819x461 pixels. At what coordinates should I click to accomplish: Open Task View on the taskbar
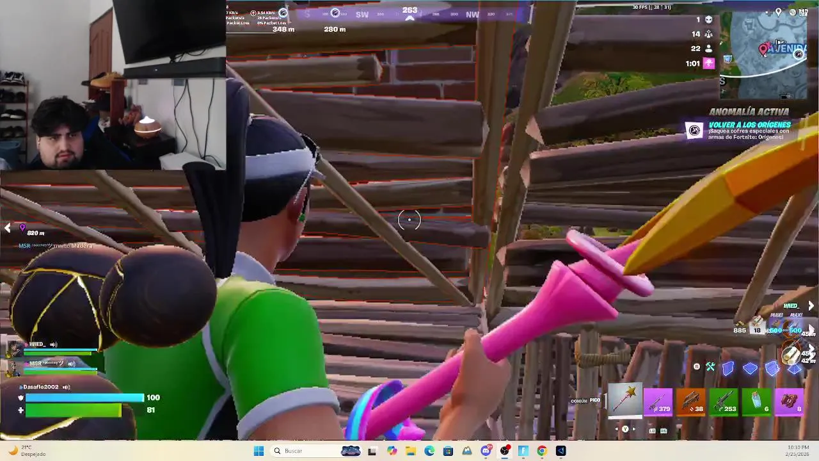pyautogui.click(x=372, y=451)
